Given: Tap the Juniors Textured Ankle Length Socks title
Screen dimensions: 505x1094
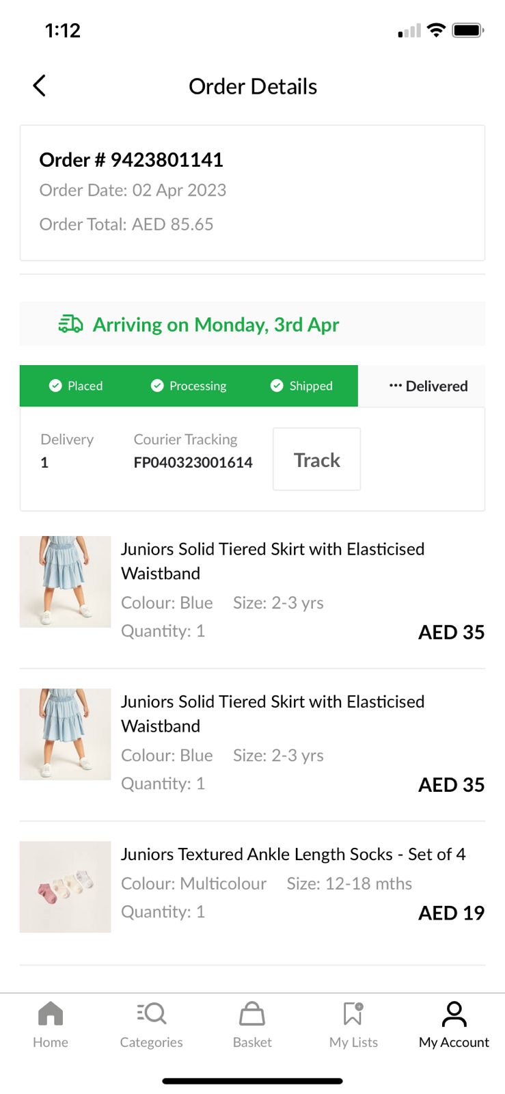Looking at the screenshot, I should click(x=293, y=854).
